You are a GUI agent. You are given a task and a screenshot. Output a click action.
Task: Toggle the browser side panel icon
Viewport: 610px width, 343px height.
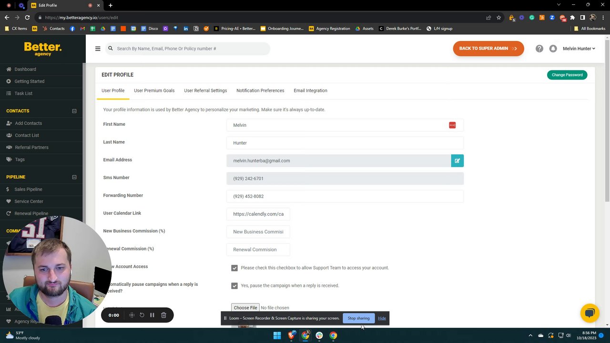[x=582, y=18]
